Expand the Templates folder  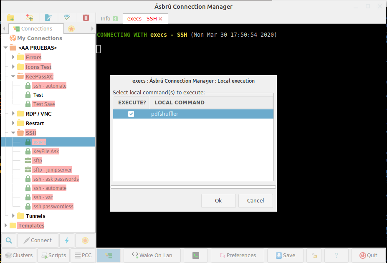[6, 225]
